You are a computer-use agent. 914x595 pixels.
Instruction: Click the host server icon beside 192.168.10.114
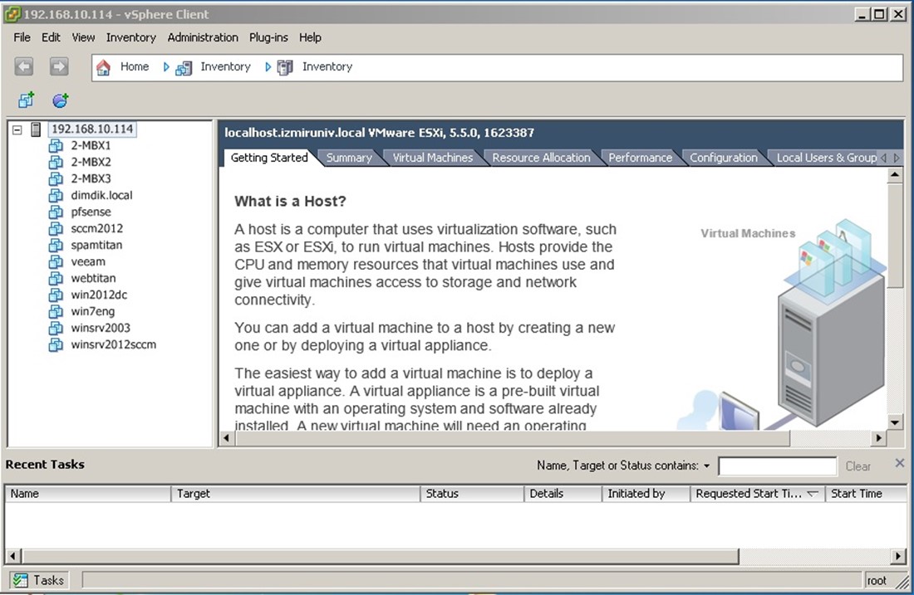pos(36,129)
